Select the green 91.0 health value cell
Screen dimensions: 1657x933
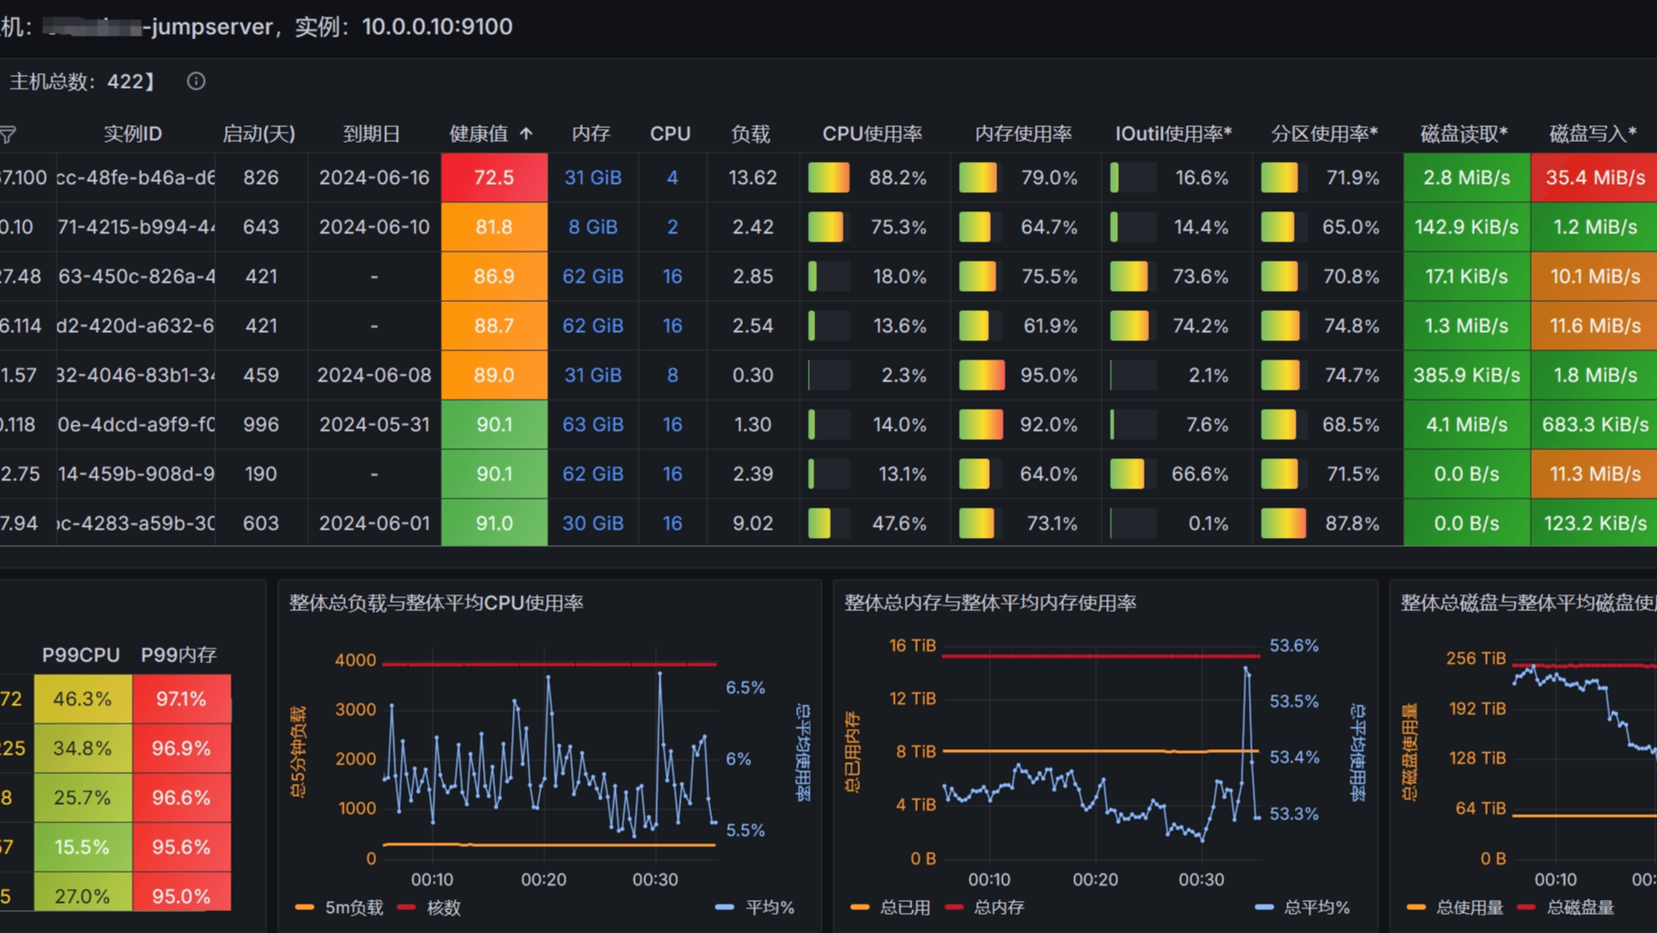494,523
